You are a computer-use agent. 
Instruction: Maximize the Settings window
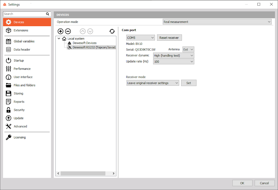(259, 4)
